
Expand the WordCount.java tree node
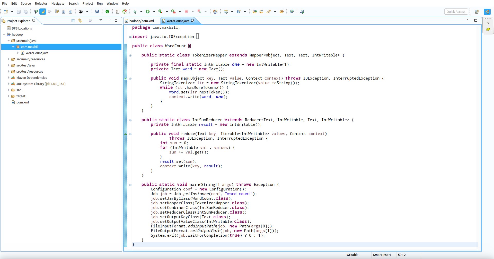[x=18, y=53]
